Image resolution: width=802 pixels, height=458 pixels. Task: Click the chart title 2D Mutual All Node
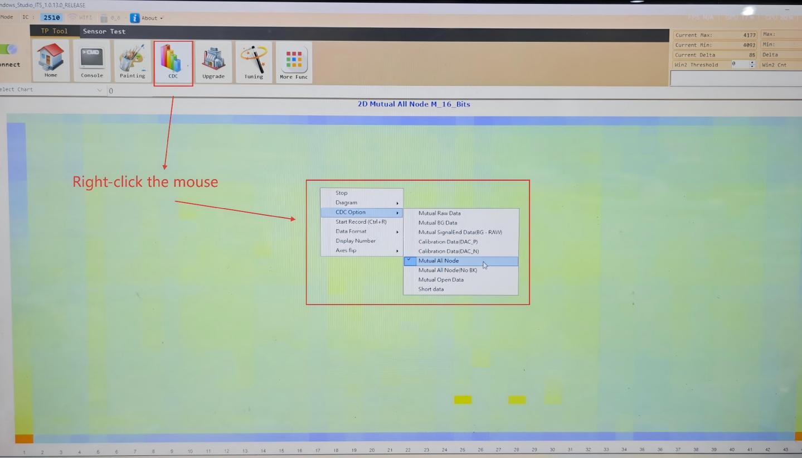coord(414,104)
